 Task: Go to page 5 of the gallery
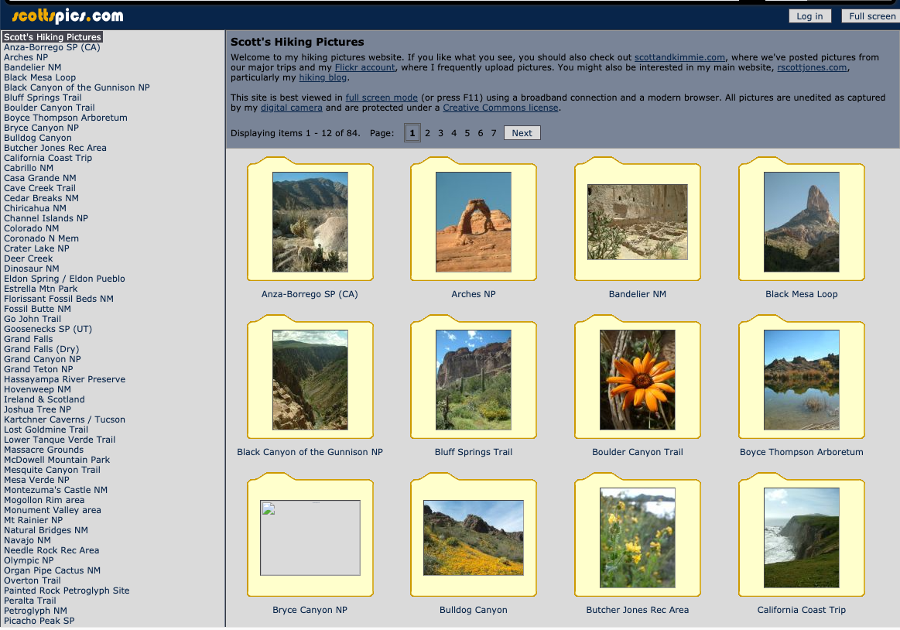click(467, 132)
